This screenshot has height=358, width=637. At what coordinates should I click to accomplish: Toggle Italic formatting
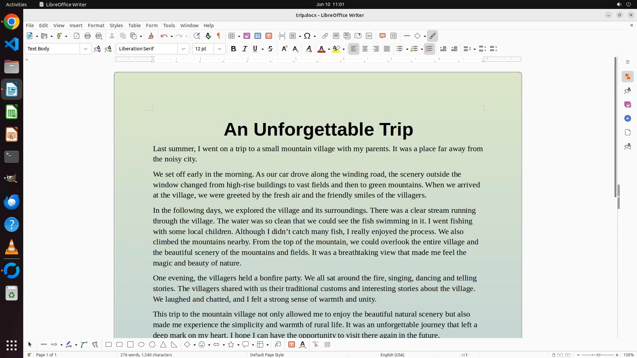coord(245,49)
